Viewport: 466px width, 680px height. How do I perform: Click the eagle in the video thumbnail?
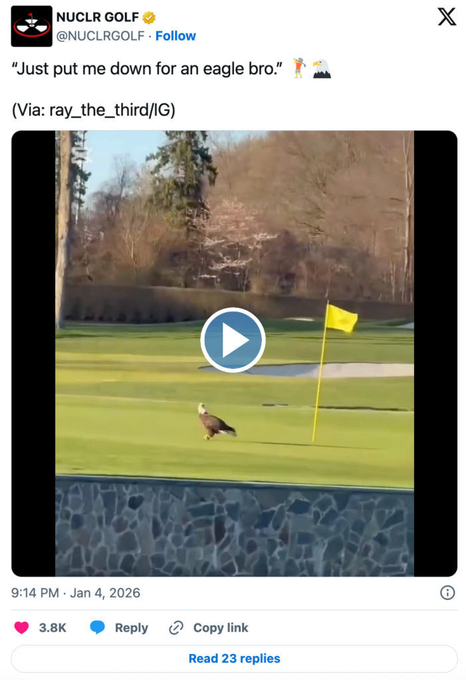click(216, 422)
